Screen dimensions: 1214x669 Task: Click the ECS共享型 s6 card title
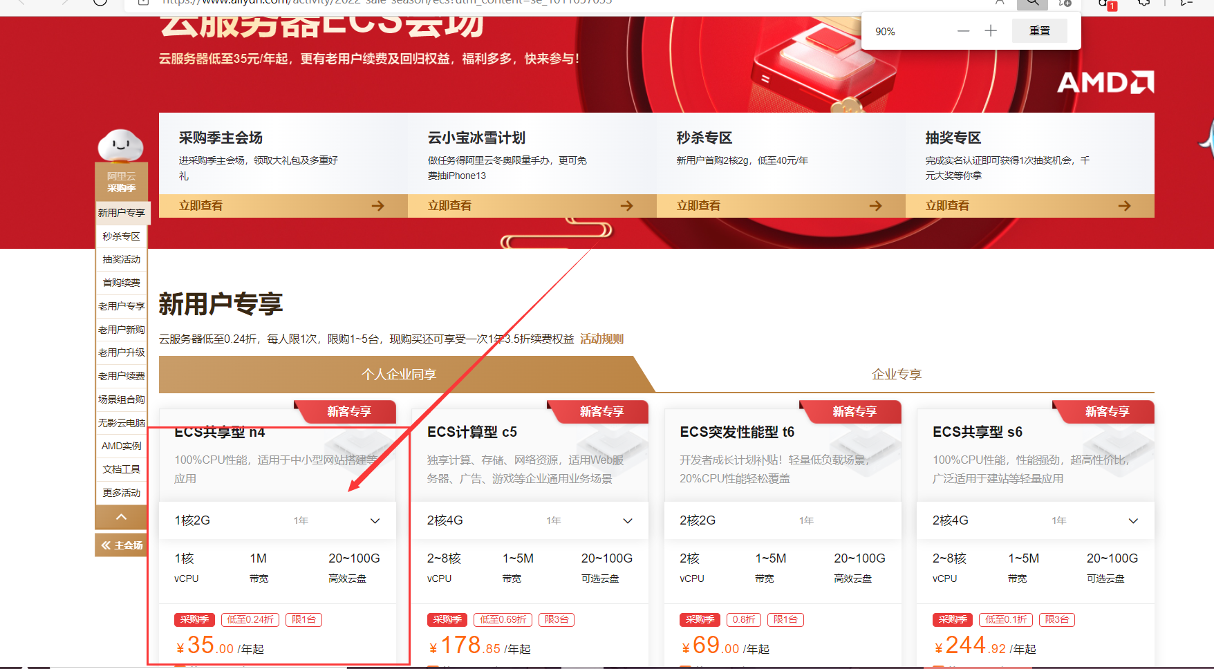(x=978, y=432)
